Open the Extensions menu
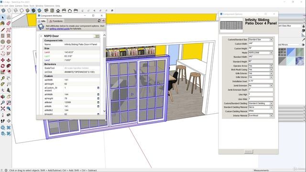This screenshot has width=306, height=172. tap(49, 6)
